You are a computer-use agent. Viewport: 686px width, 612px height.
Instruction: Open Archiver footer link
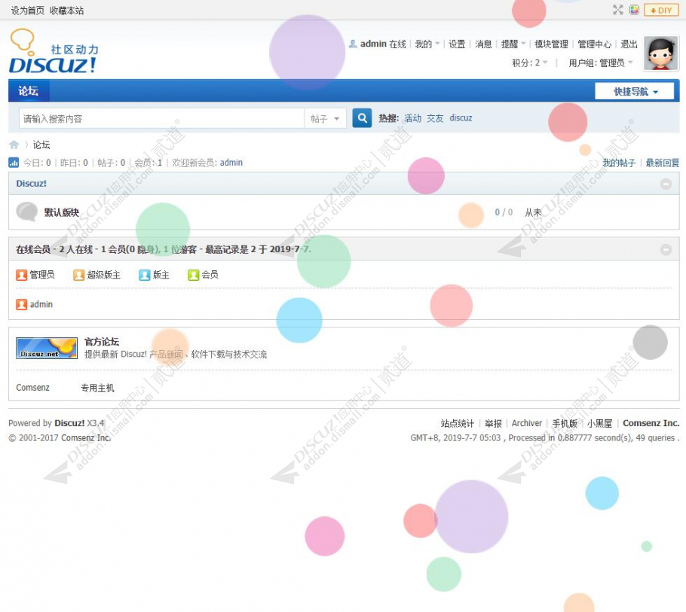click(527, 423)
